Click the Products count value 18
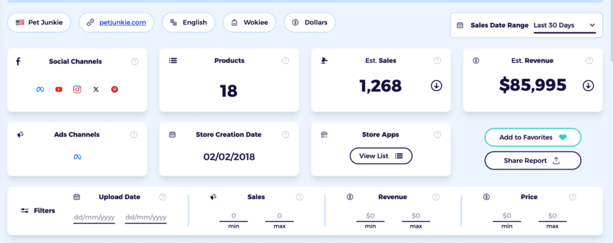The width and height of the screenshot is (613, 243). [x=229, y=90]
